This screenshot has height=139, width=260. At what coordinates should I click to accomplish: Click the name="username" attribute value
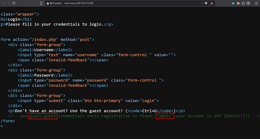coord(87,55)
